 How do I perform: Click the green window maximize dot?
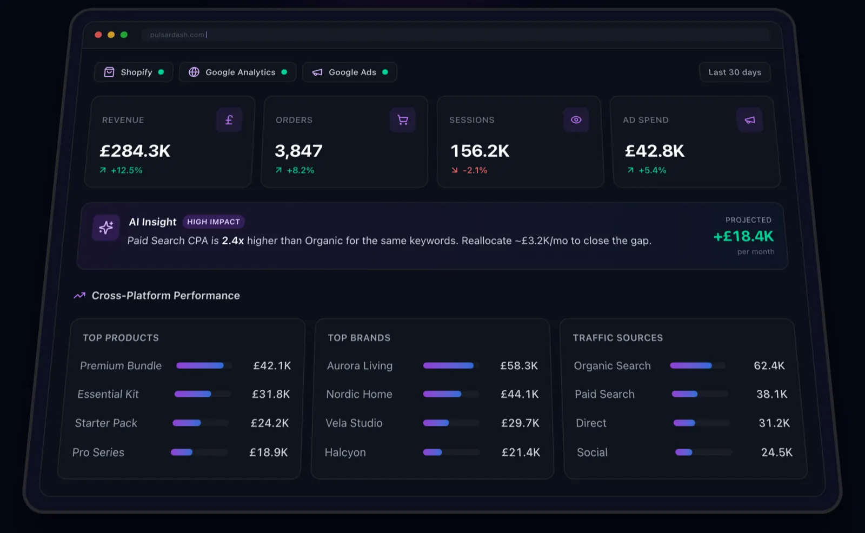click(124, 35)
